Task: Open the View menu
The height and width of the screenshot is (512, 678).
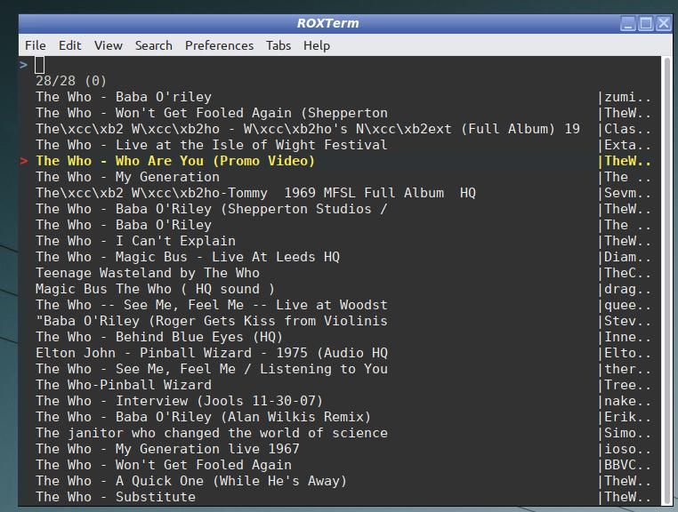Action: click(x=109, y=45)
